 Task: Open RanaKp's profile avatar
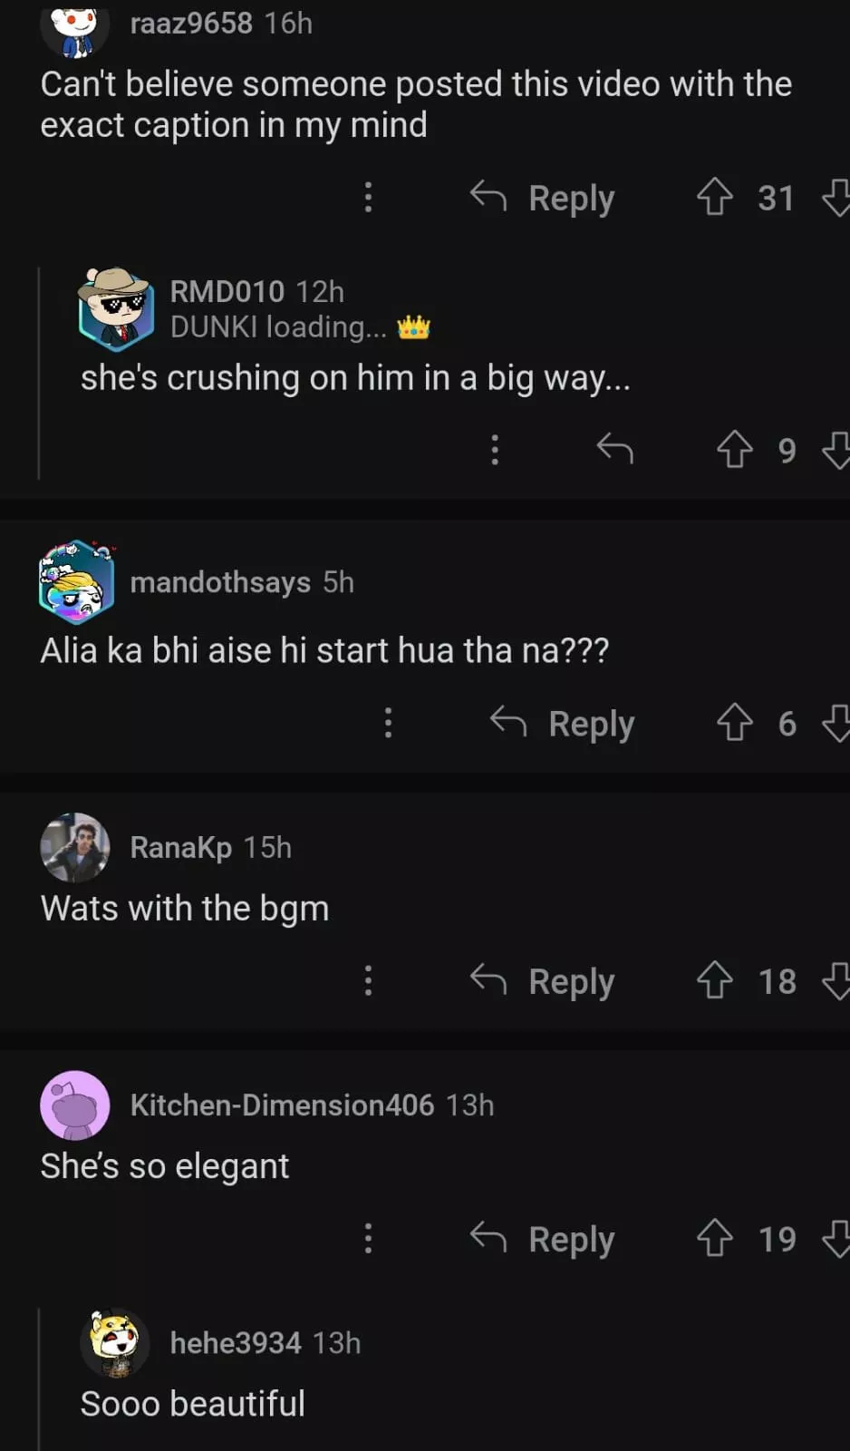pyautogui.click(x=75, y=848)
